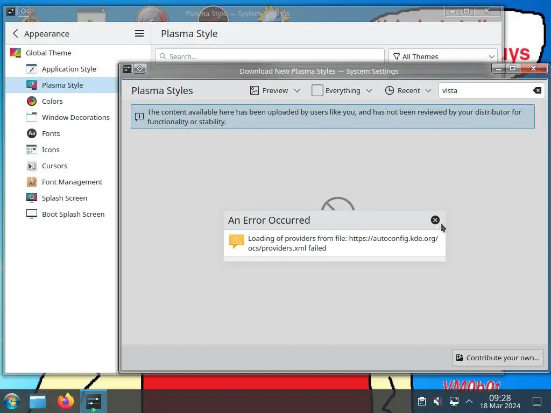
Task: Open file manager from taskbar
Action: (38, 401)
